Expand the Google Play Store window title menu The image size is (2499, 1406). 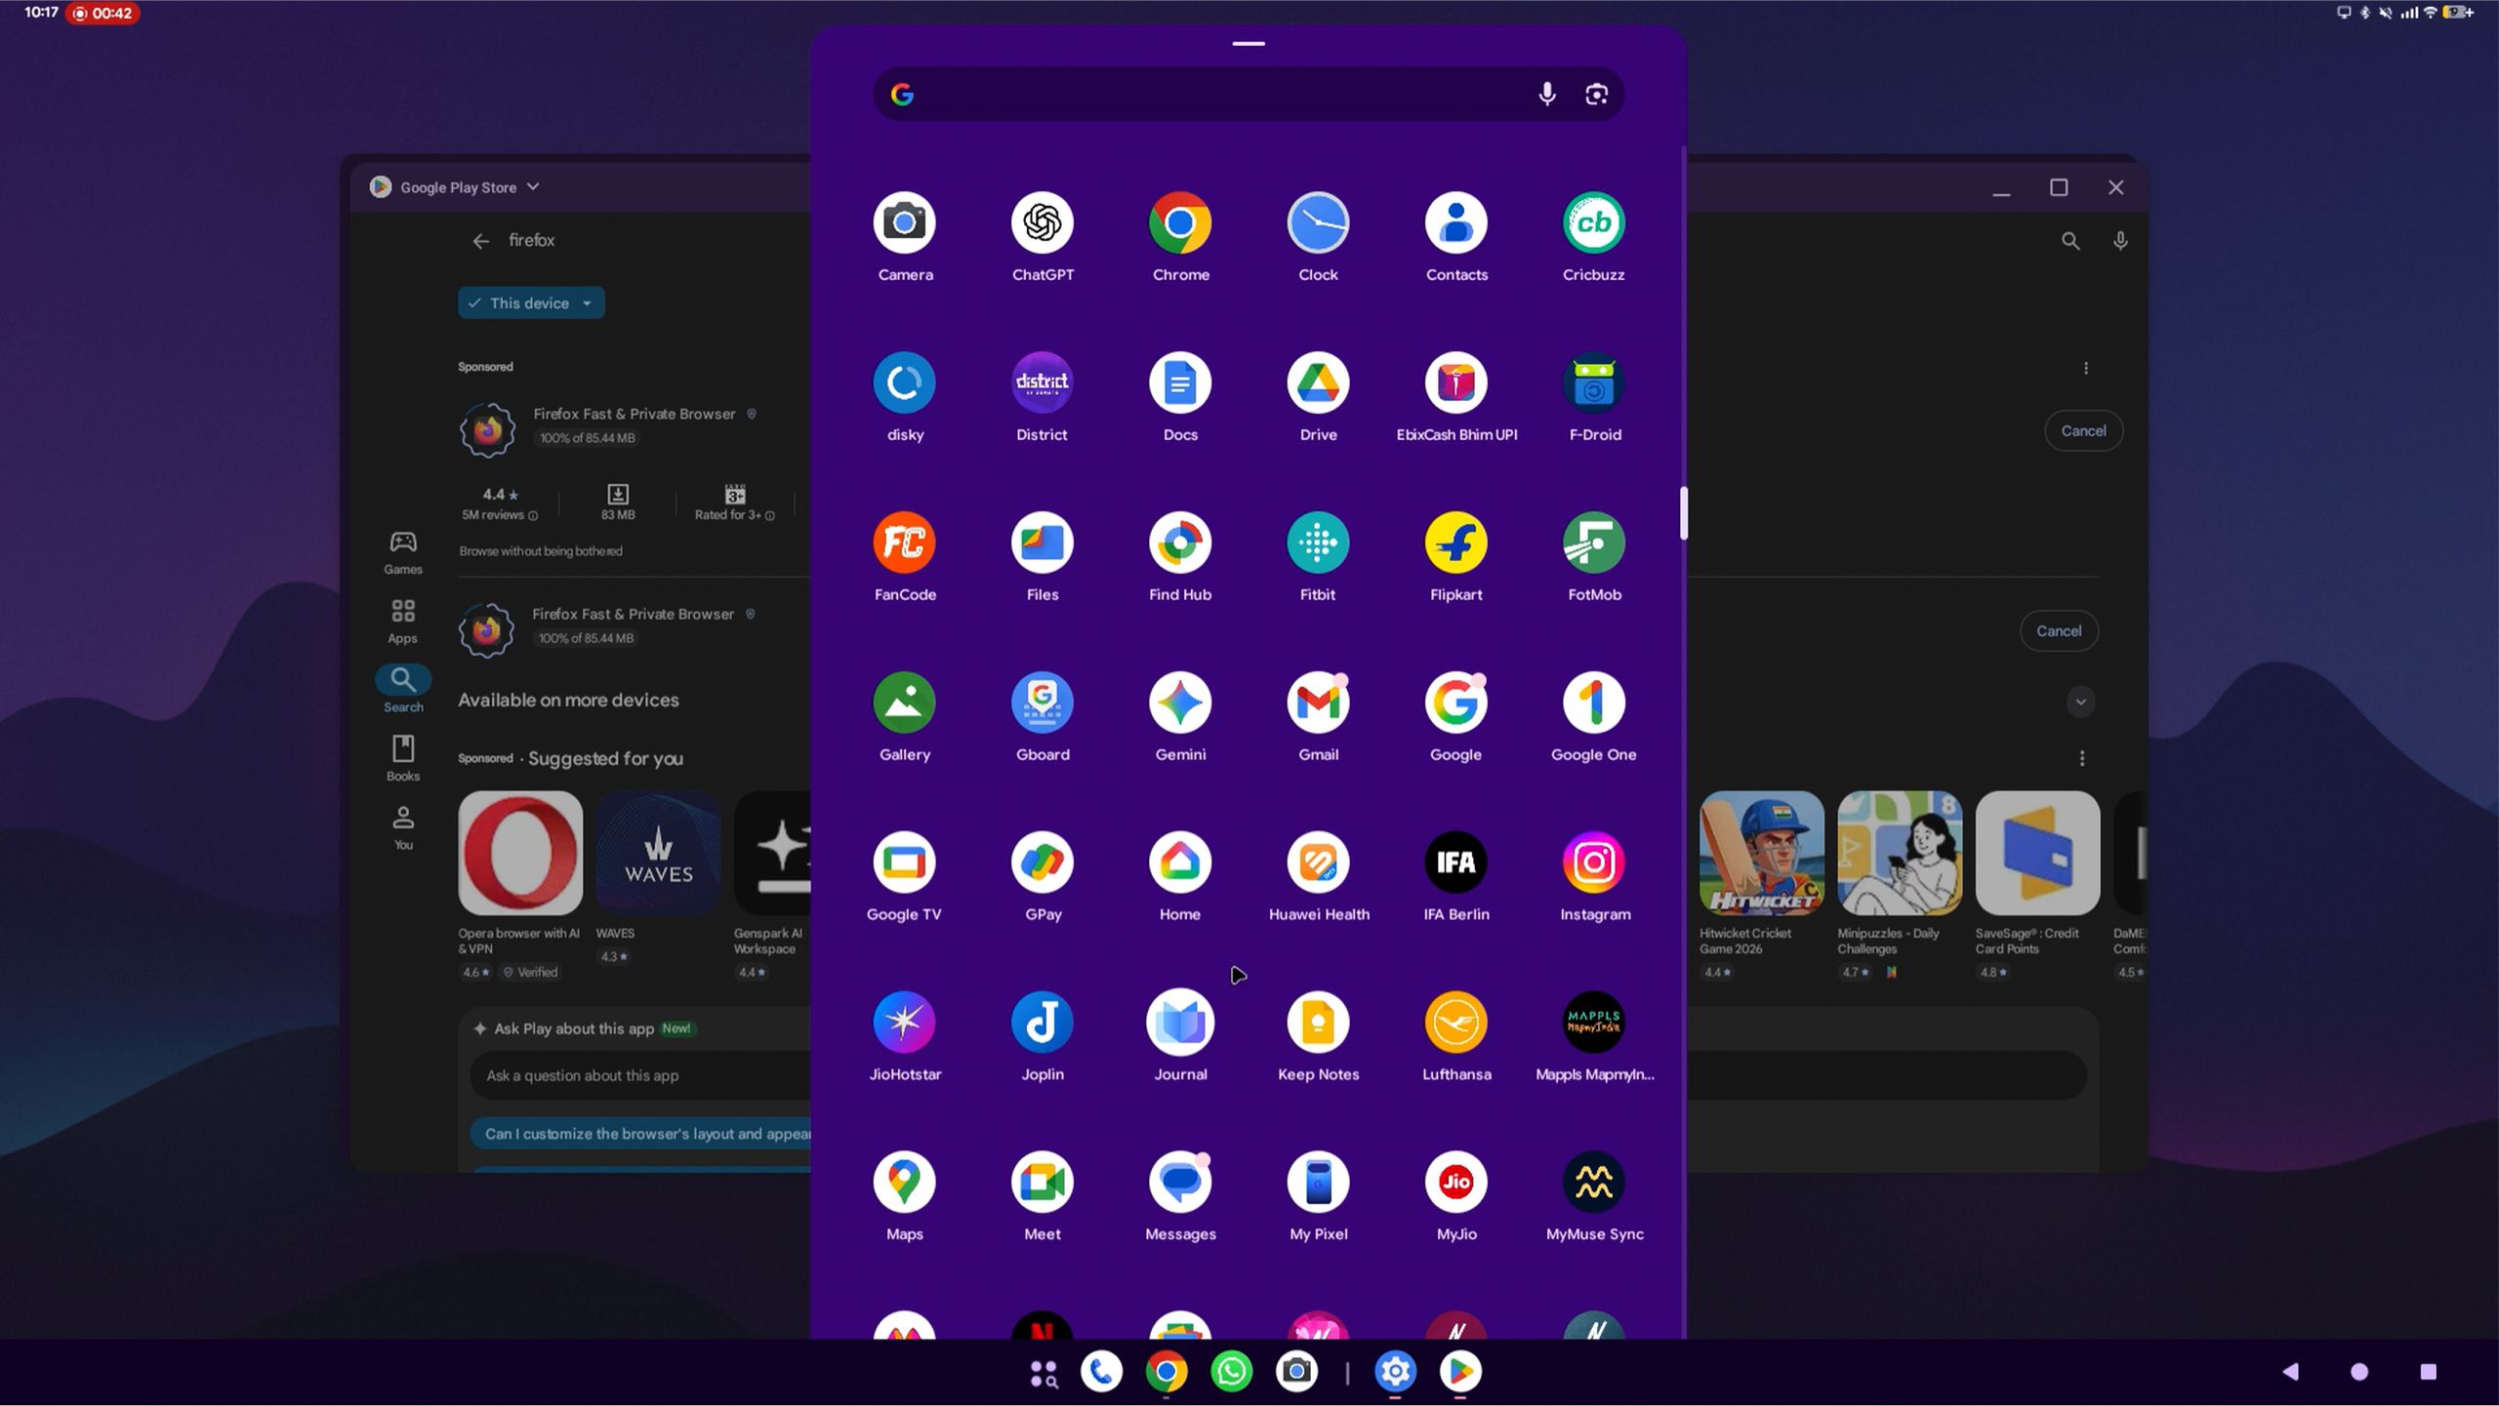pos(533,186)
